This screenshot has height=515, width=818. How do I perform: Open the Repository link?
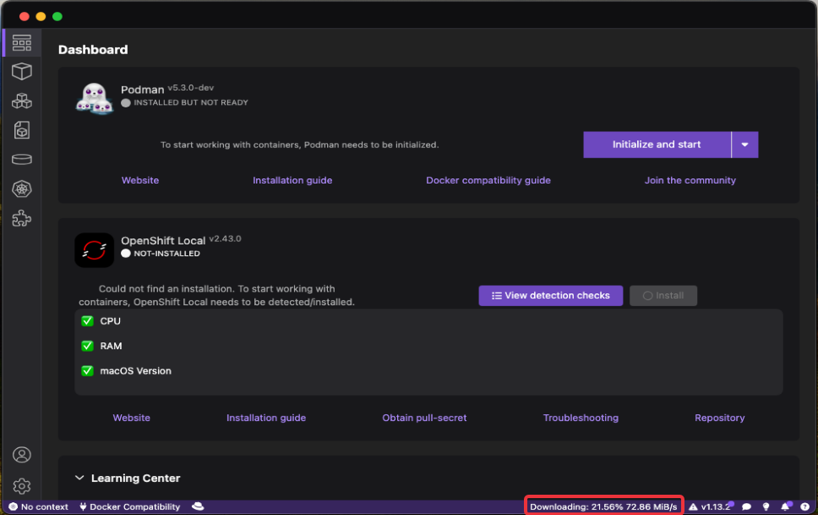click(x=720, y=418)
